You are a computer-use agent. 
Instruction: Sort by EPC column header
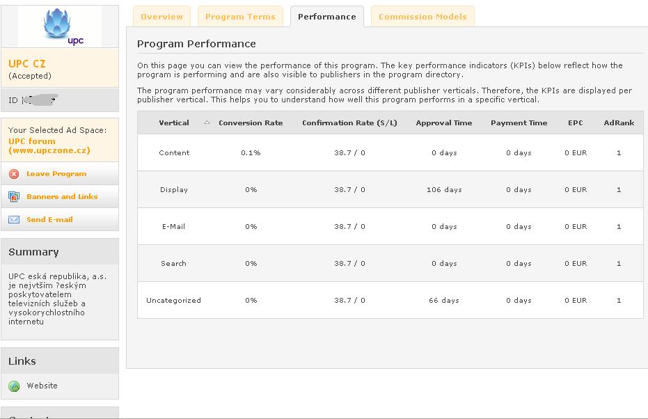click(x=575, y=122)
